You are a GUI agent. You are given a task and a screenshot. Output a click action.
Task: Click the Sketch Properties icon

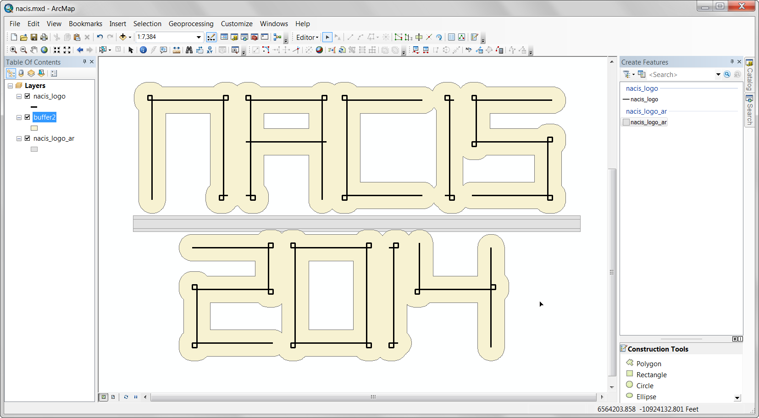(462, 37)
